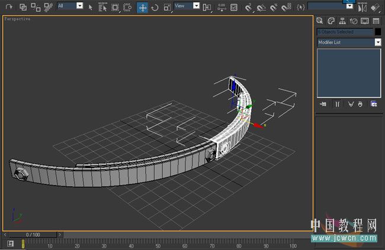Activate the Bind to Space Warp tool
385x250 pixels.
[x=48, y=7]
